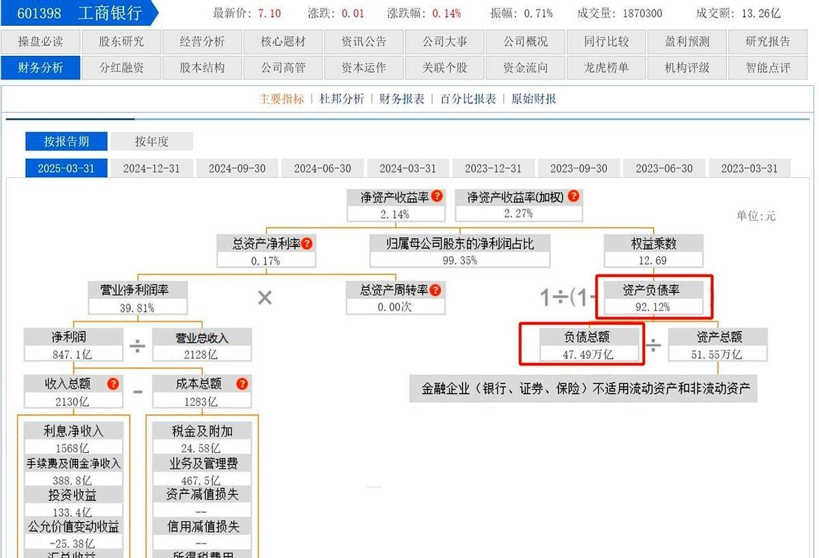Open the 龙虎榜单 tab
Image resolution: width=819 pixels, height=558 pixels.
tap(606, 68)
